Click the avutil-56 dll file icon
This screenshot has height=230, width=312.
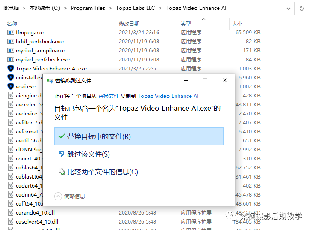pyautogui.click(x=11, y=140)
